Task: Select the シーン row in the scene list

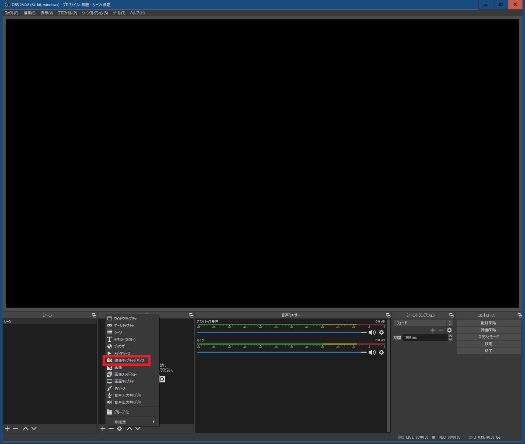Action: (x=49, y=322)
